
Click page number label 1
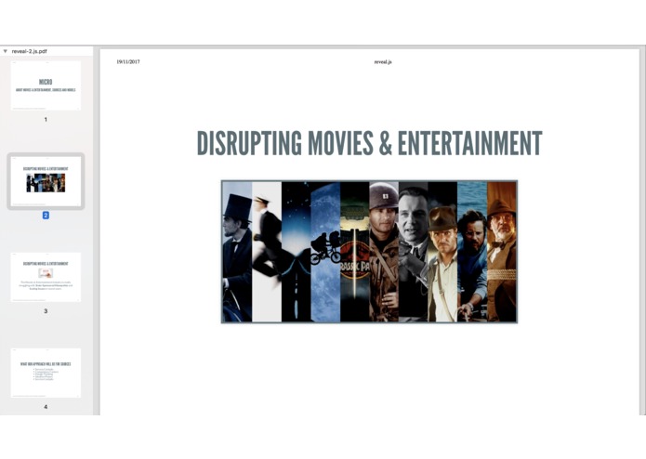pyautogui.click(x=46, y=119)
